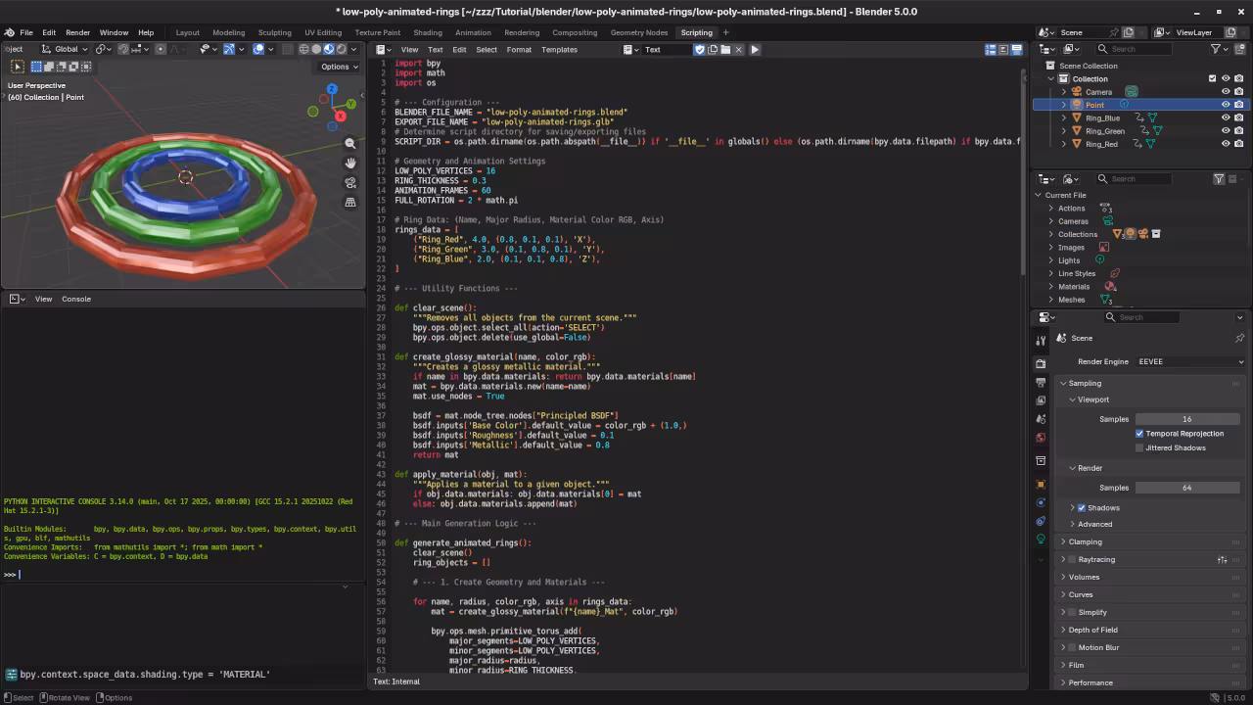The width and height of the screenshot is (1253, 705).
Task: Disable Temporal Reprojection checkbox
Action: click(1140, 433)
